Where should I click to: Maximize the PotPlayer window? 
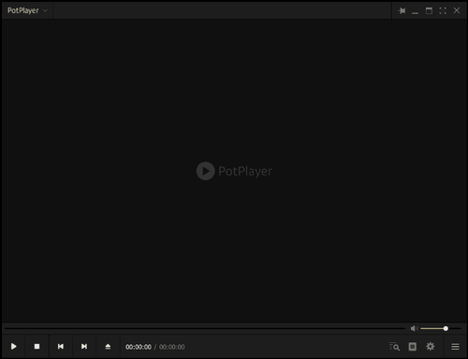click(x=429, y=10)
